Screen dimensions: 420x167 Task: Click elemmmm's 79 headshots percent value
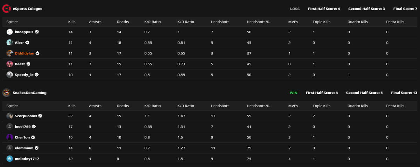[249, 148]
